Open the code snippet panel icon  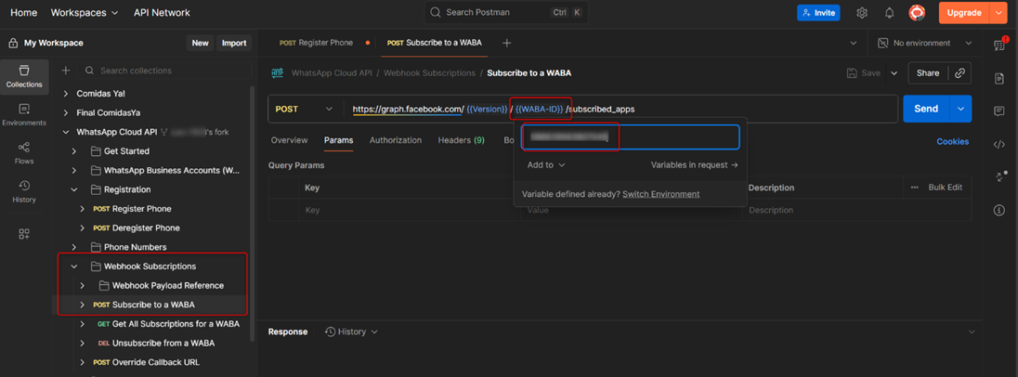point(999,144)
